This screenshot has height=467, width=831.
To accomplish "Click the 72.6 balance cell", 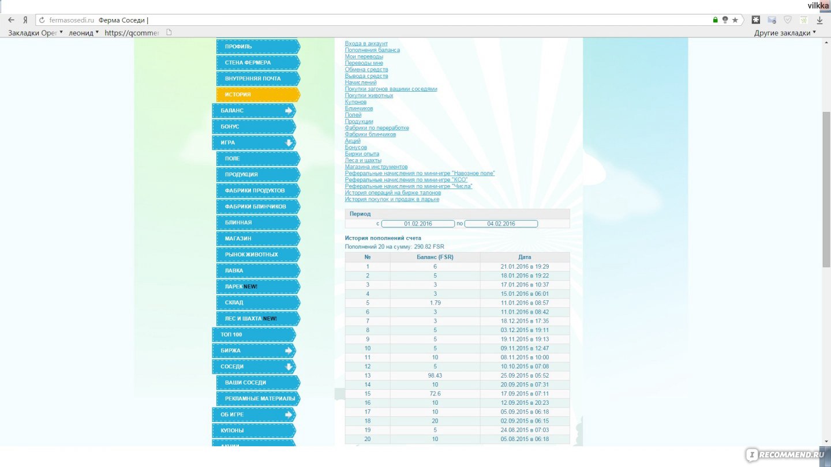I will click(x=435, y=394).
